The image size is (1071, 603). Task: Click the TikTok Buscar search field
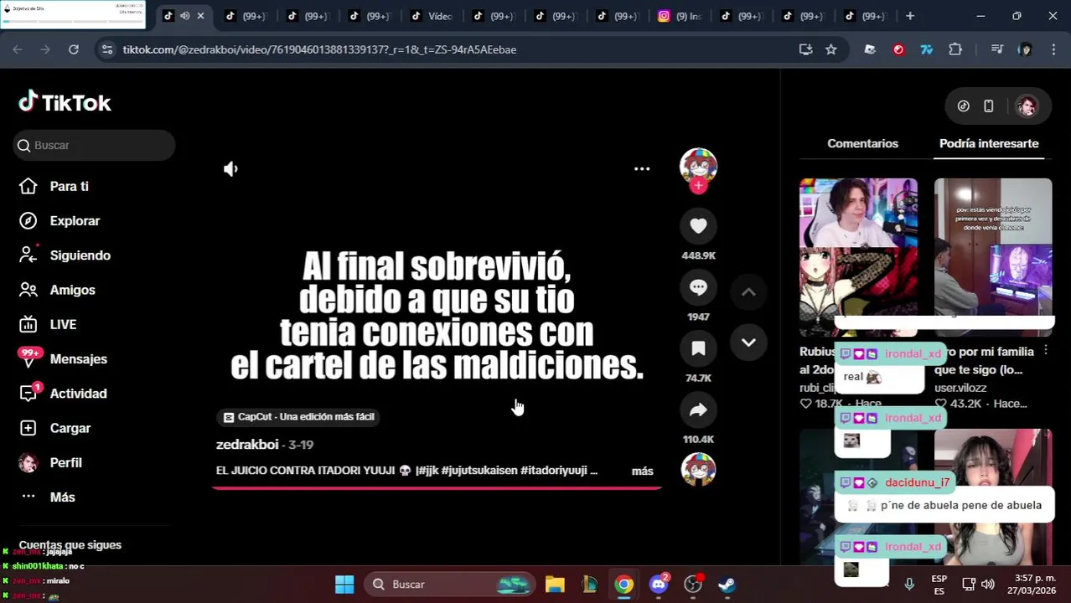94,145
